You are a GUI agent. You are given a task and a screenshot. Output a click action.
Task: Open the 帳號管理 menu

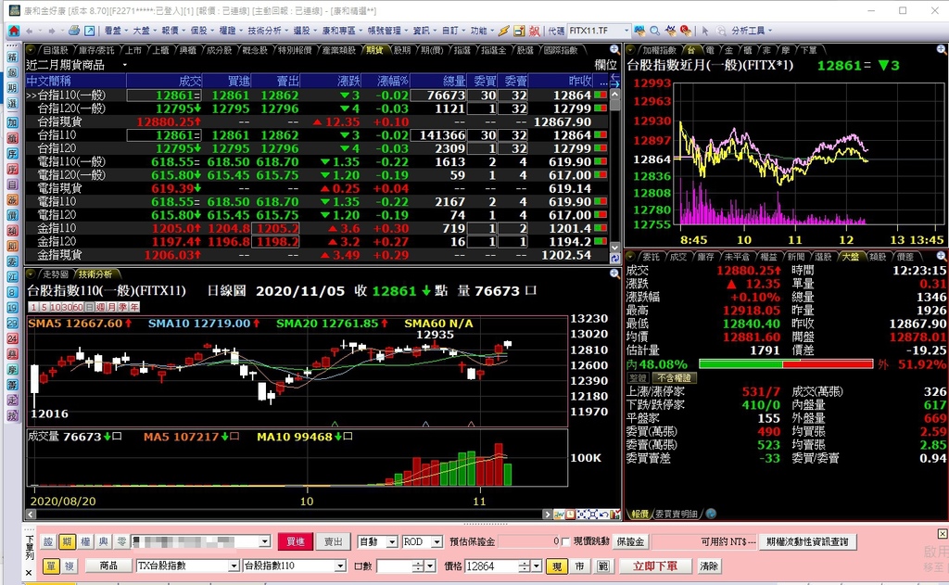coord(386,31)
